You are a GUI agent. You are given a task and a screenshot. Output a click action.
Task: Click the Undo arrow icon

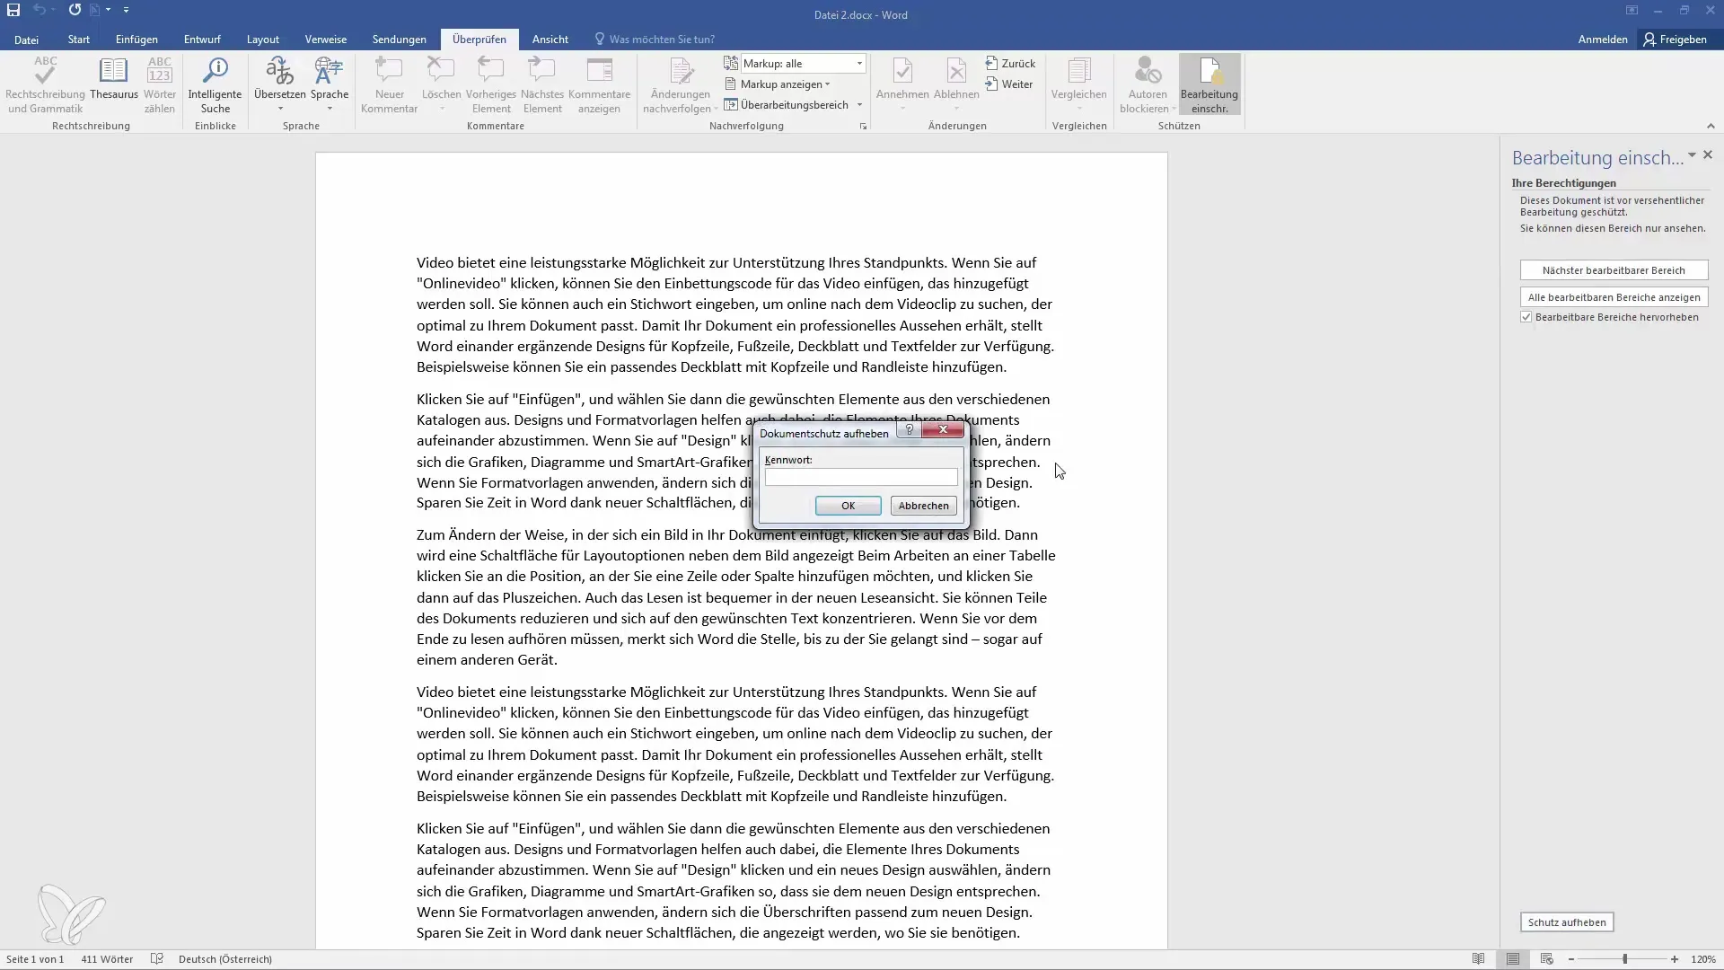pyautogui.click(x=40, y=10)
